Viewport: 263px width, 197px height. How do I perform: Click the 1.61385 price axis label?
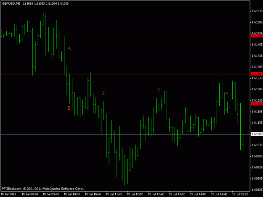pos(257,67)
